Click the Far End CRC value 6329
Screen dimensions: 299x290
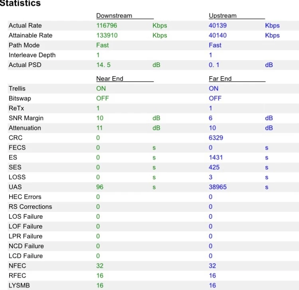point(216,138)
